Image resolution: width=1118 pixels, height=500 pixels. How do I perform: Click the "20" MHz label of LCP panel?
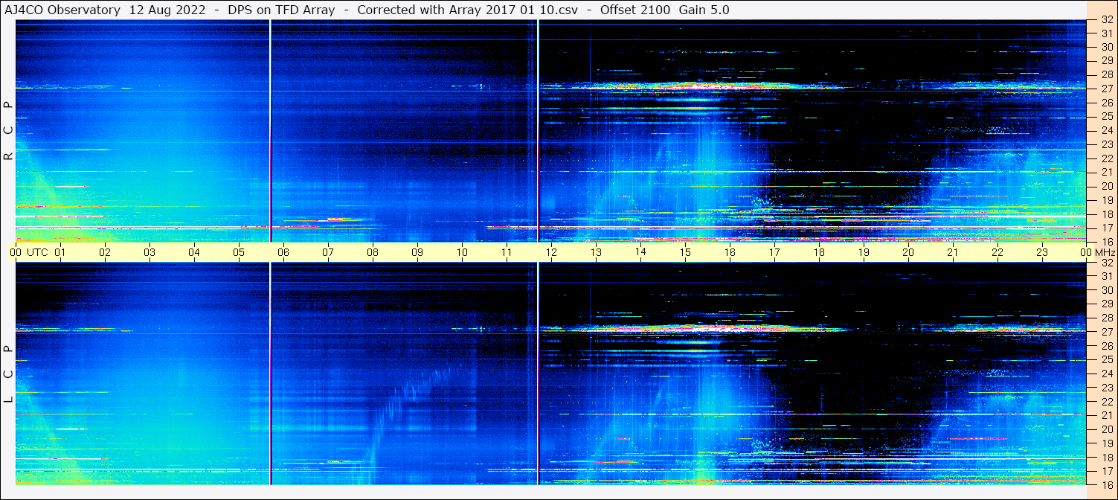point(1107,429)
